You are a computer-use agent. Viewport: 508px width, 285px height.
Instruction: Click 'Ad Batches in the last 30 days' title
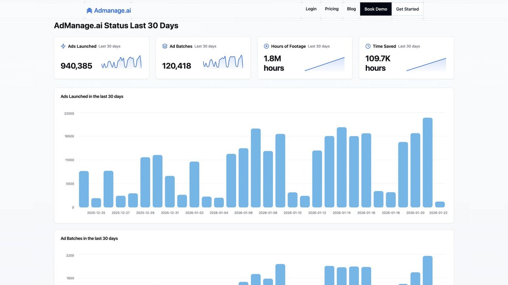(89, 239)
